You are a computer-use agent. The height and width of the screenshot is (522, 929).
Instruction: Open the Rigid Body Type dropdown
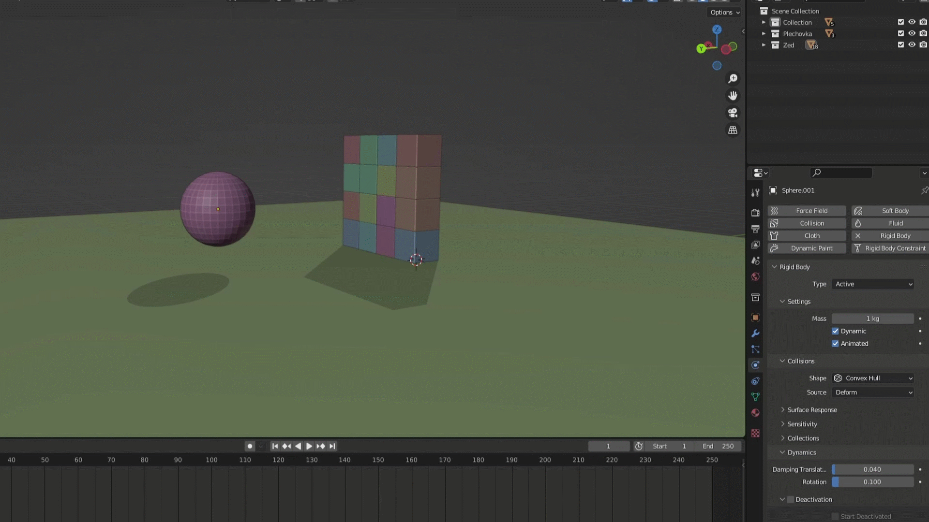tap(873, 284)
